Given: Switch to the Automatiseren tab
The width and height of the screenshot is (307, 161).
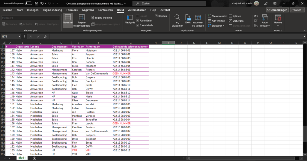Looking at the screenshot, I should 137,10.
